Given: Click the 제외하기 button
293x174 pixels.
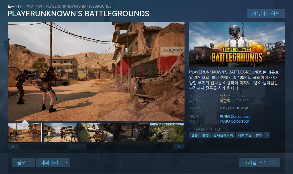Looking at the screenshot, I should 49,163.
